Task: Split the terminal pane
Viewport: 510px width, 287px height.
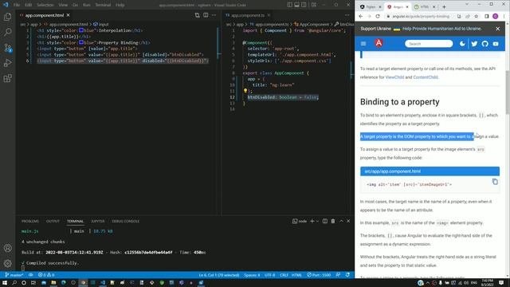Action: (324, 221)
